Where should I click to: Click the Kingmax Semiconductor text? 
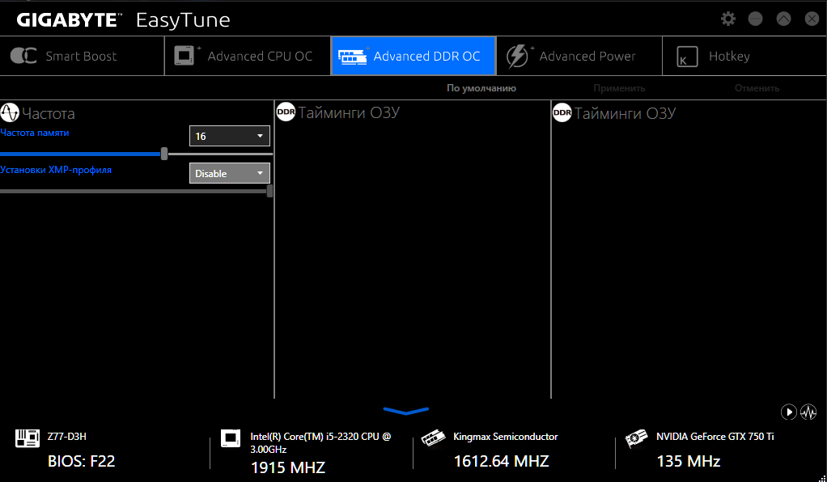[505, 437]
